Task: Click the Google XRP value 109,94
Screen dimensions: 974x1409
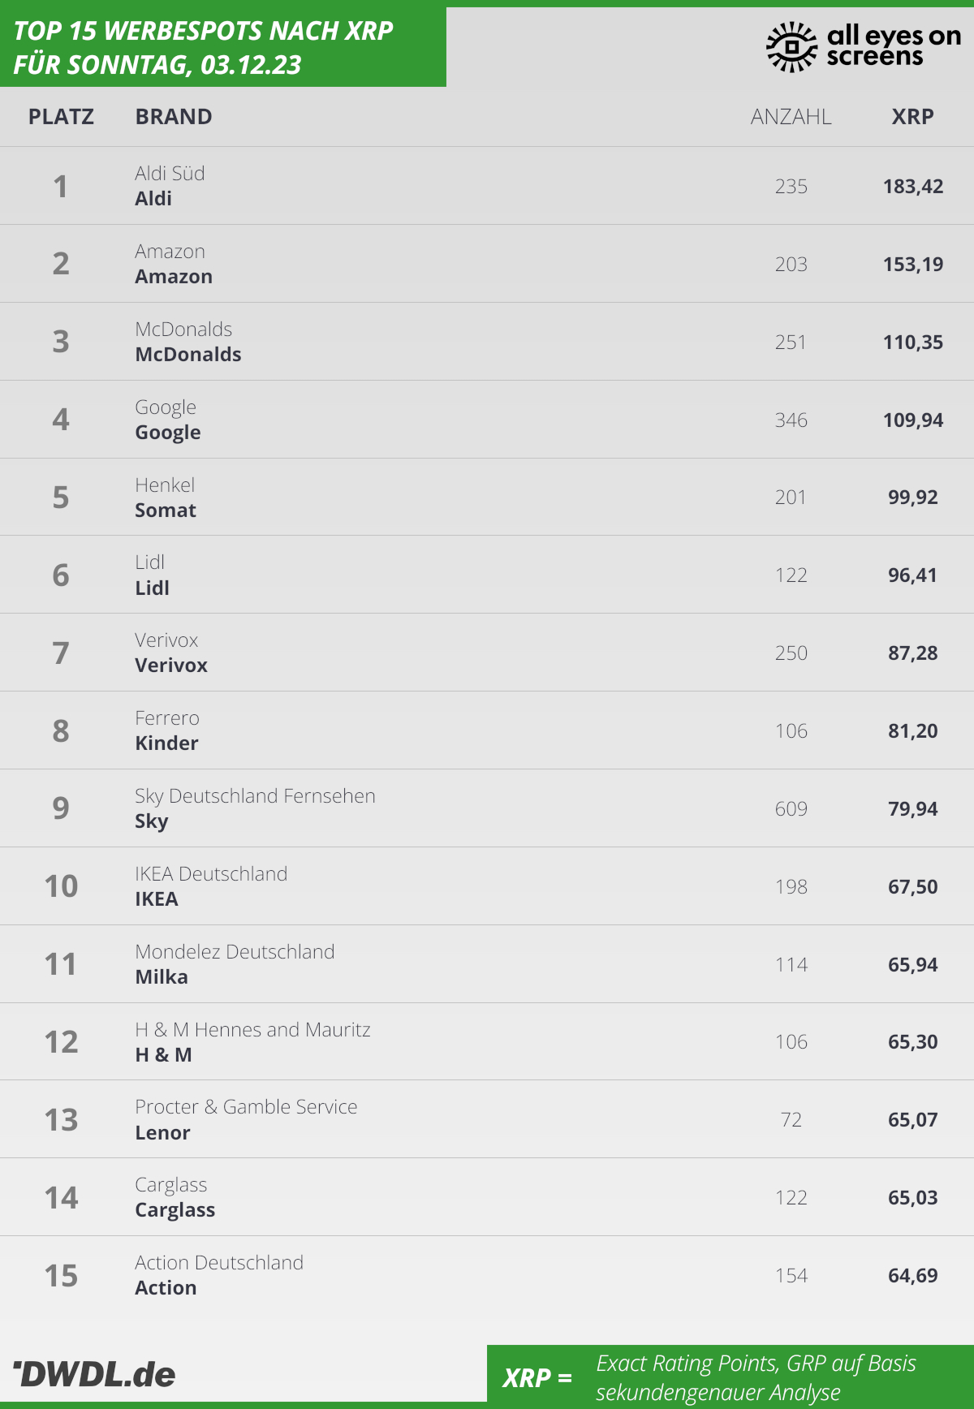Action: [913, 420]
